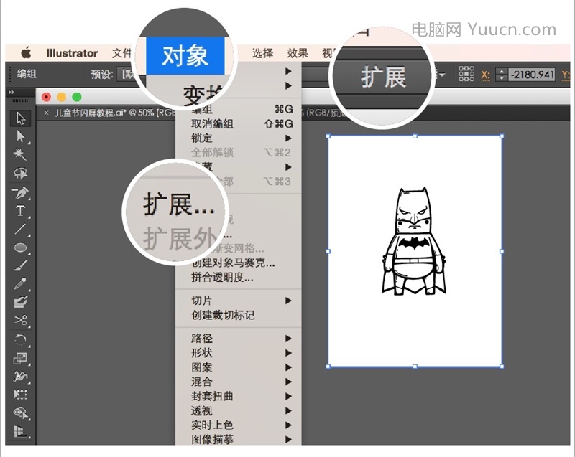The height and width of the screenshot is (457, 575).
Task: Click the X coordinate value field
Action: [x=531, y=75]
